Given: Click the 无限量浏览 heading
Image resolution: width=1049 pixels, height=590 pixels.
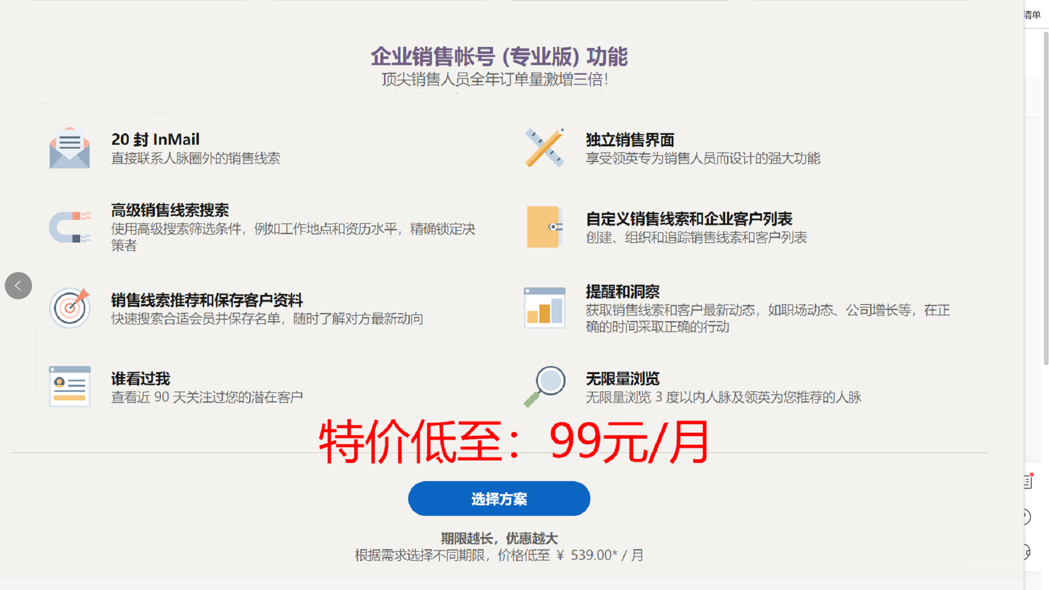Looking at the screenshot, I should pos(623,379).
